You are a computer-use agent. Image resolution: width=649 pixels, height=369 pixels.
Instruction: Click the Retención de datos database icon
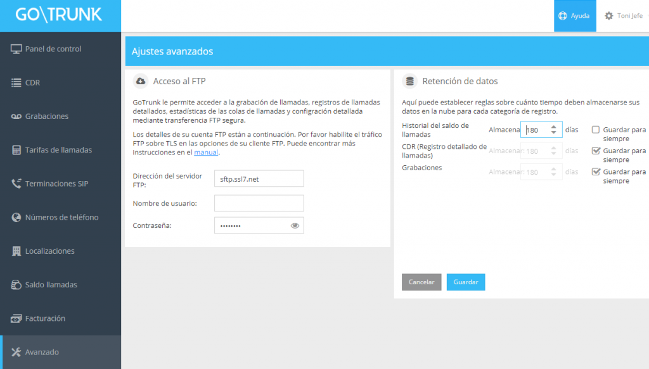pos(410,81)
